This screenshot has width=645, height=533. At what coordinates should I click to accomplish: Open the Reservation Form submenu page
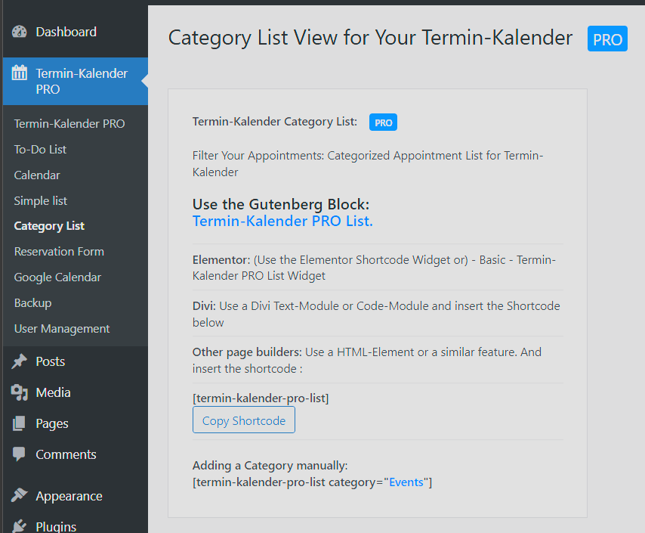coord(59,252)
